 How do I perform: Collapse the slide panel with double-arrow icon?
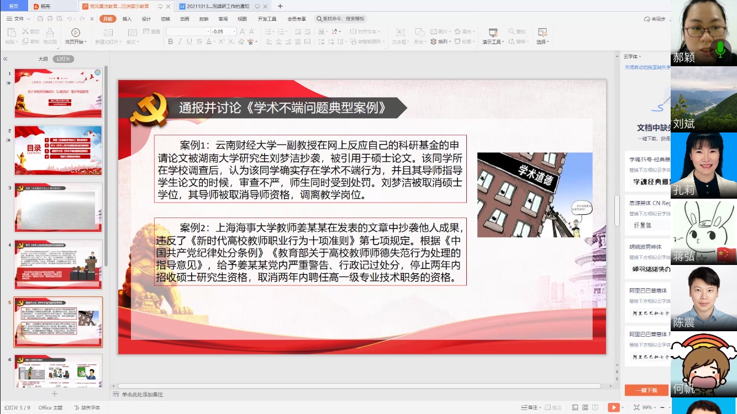point(5,59)
